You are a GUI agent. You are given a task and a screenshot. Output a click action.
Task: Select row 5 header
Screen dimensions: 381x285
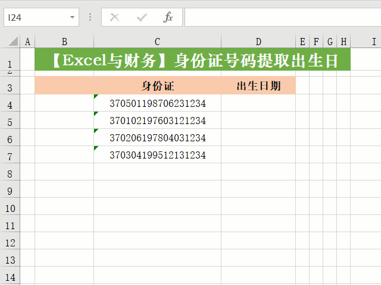pos(10,120)
